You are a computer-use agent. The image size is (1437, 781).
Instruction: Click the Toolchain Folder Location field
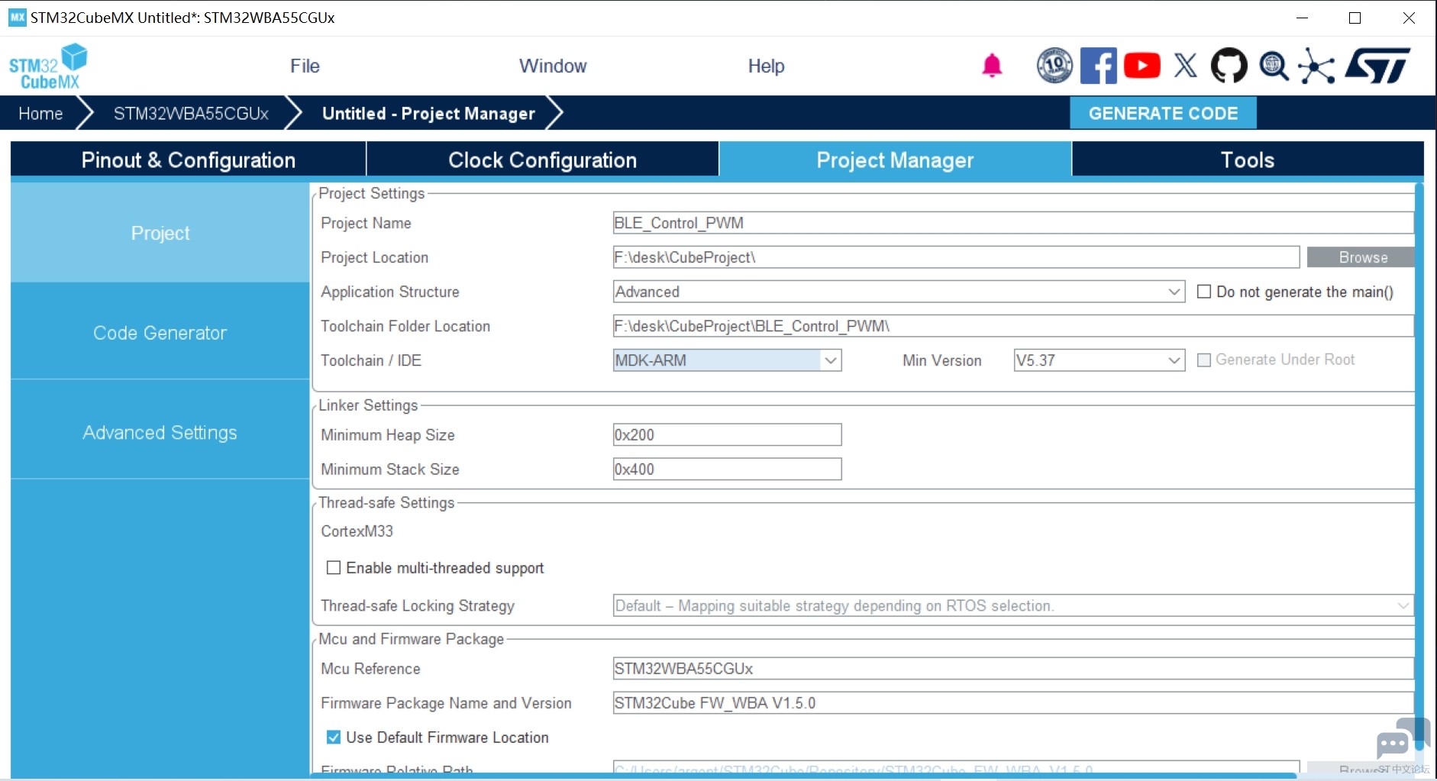pyautogui.click(x=1013, y=326)
